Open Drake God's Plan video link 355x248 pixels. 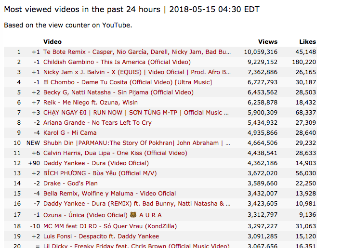pos(70,183)
